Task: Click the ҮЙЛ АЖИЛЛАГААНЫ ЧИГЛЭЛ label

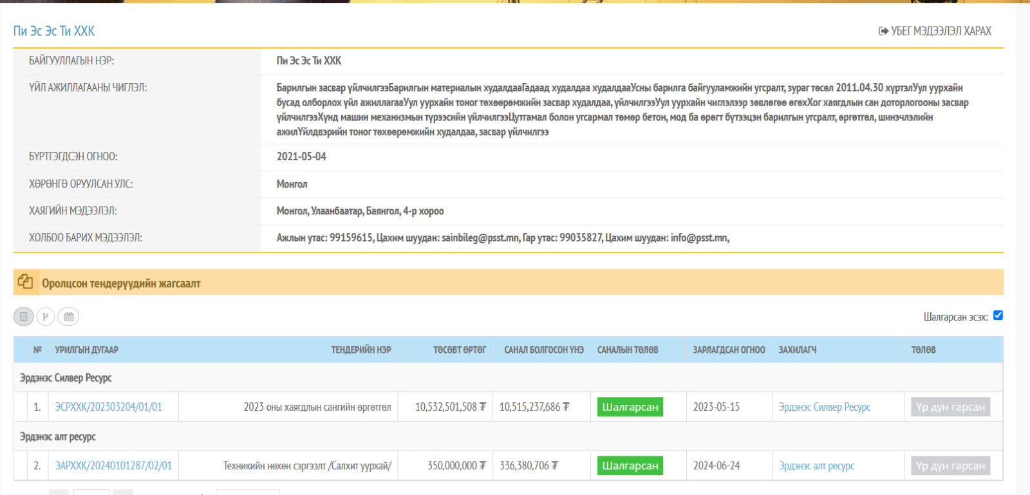Action: coord(88,88)
